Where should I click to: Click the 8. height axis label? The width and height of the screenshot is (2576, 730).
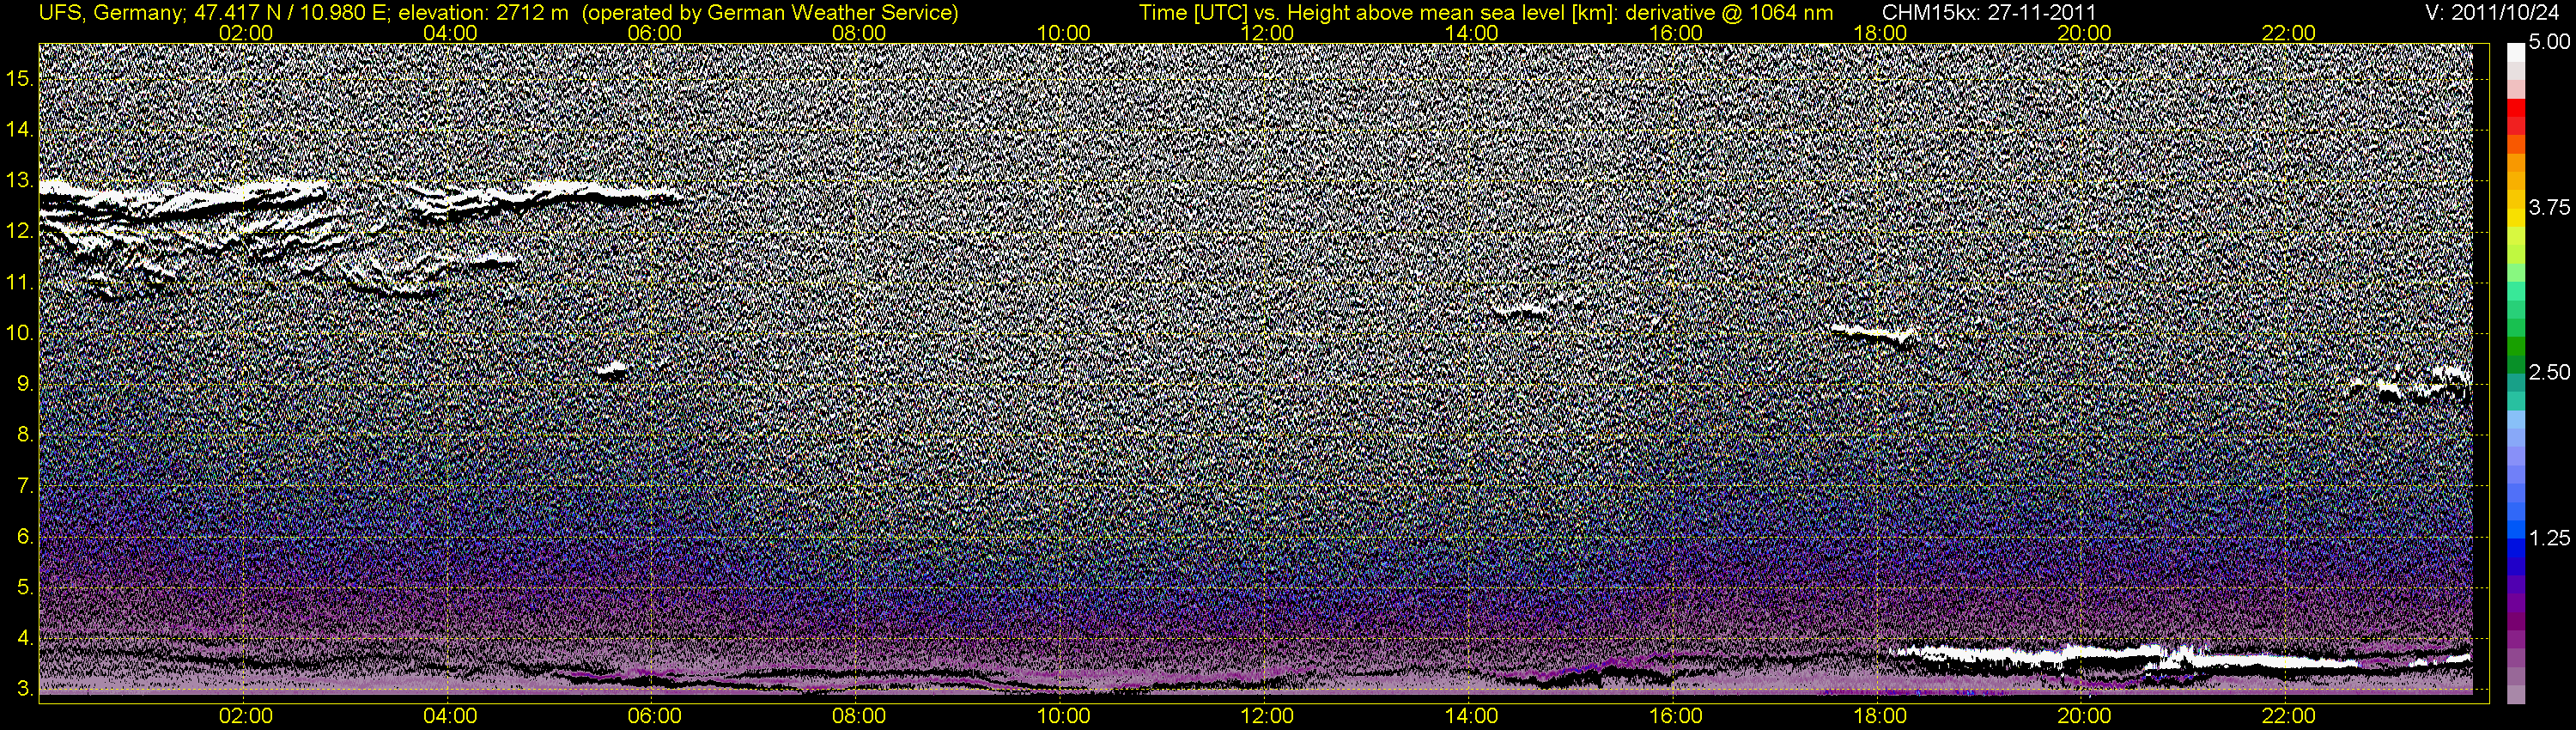click(25, 435)
